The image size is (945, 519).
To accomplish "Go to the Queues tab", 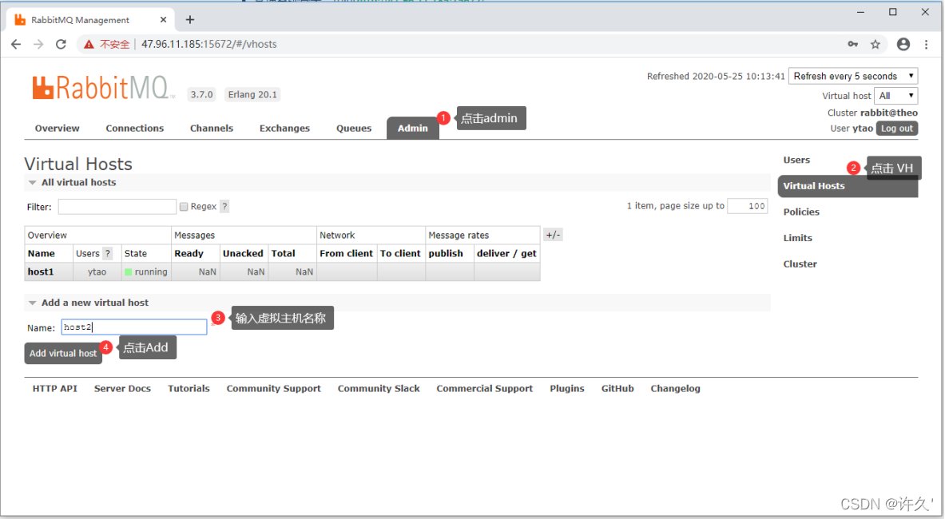I will tap(354, 129).
